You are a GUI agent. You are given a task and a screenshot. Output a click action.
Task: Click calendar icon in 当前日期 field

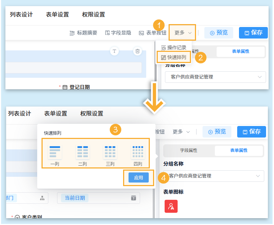[134, 198]
